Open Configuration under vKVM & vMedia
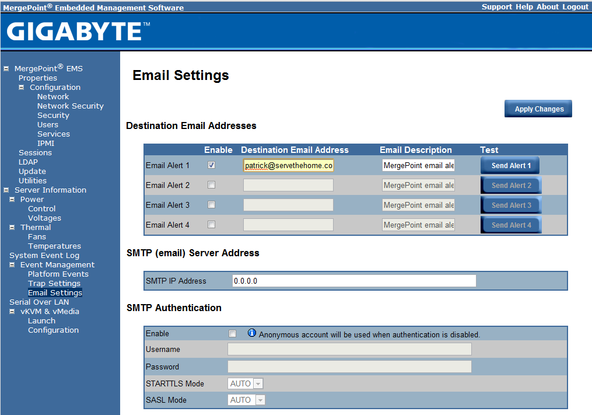The image size is (592, 415). point(53,330)
